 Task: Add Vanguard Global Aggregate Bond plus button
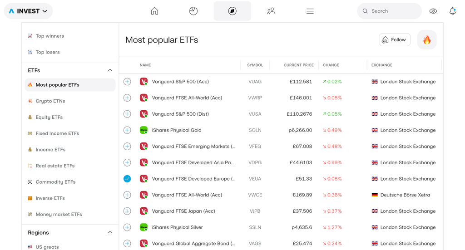pyautogui.click(x=127, y=244)
